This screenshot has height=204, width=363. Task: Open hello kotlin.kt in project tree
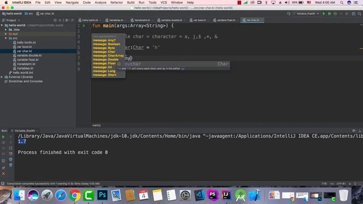pos(26,42)
